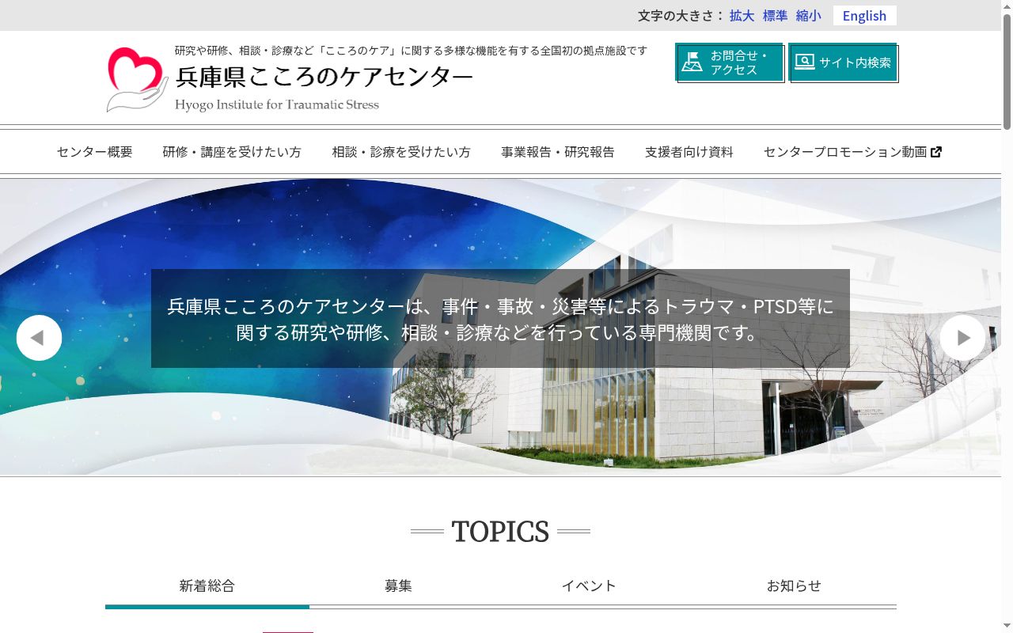This screenshot has width=1013, height=633.
Task: Open 支援者向け資料 menu
Action: pyautogui.click(x=689, y=152)
